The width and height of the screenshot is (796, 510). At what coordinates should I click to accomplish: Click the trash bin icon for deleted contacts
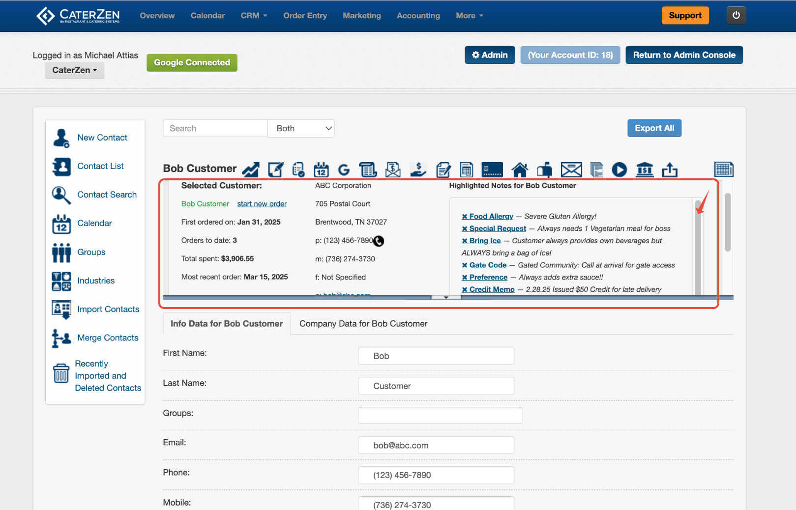tap(61, 373)
